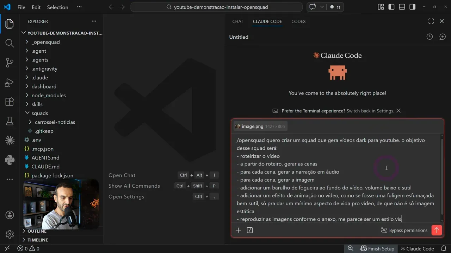Screen dimensions: 451x253
Task: Collapse the squads folder
Action: [x=39, y=113]
